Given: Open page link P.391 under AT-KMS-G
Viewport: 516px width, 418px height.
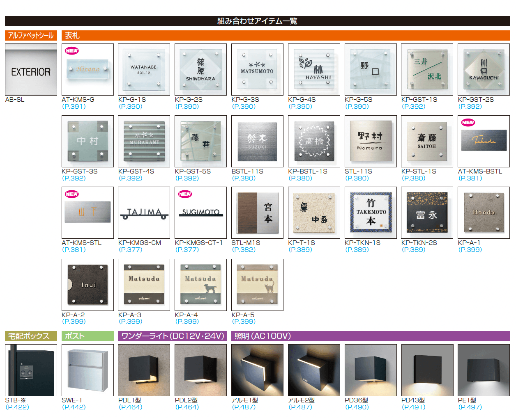Looking at the screenshot, I should (74, 107).
